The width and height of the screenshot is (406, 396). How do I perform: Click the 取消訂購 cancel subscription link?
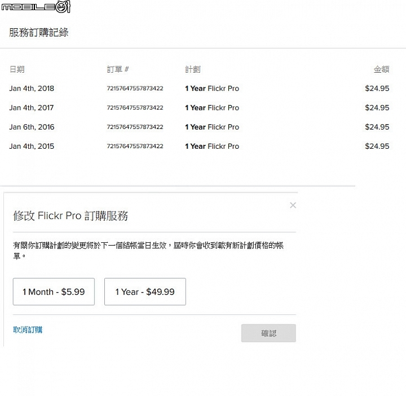pos(28,330)
